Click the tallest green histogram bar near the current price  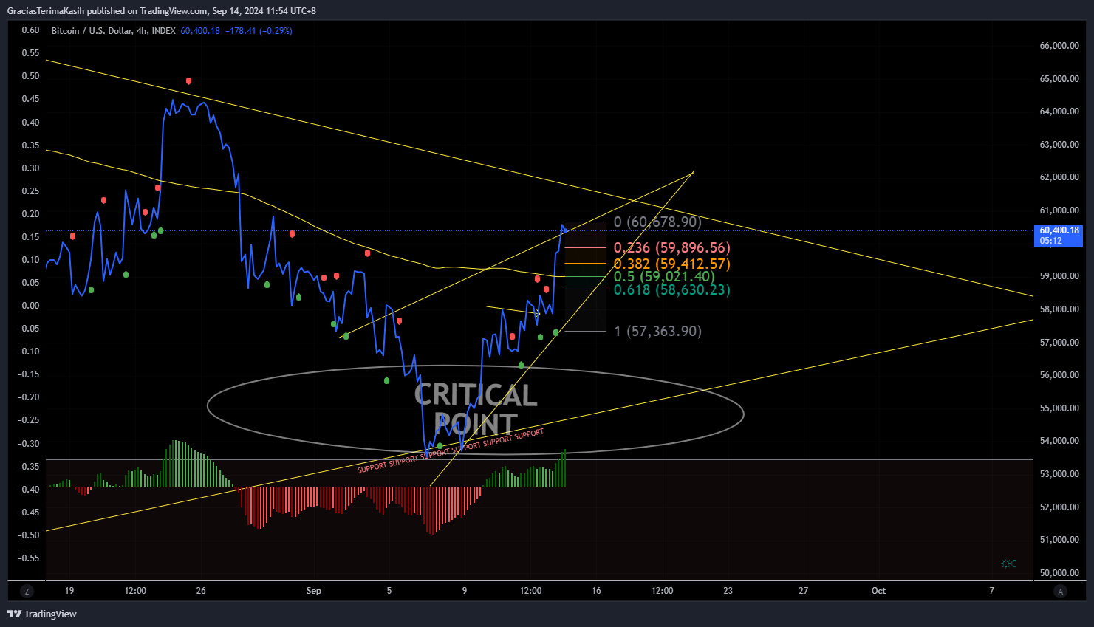tap(565, 468)
